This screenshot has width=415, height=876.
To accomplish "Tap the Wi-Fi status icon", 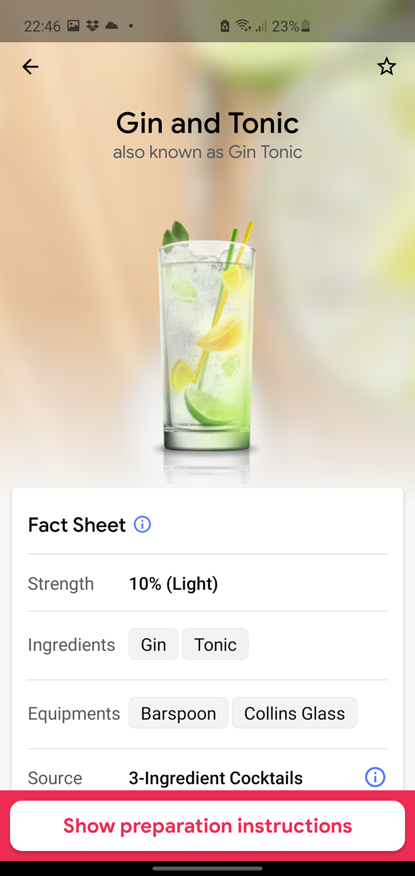I will 243,26.
